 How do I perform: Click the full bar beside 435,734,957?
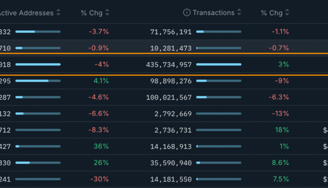point(219,64)
